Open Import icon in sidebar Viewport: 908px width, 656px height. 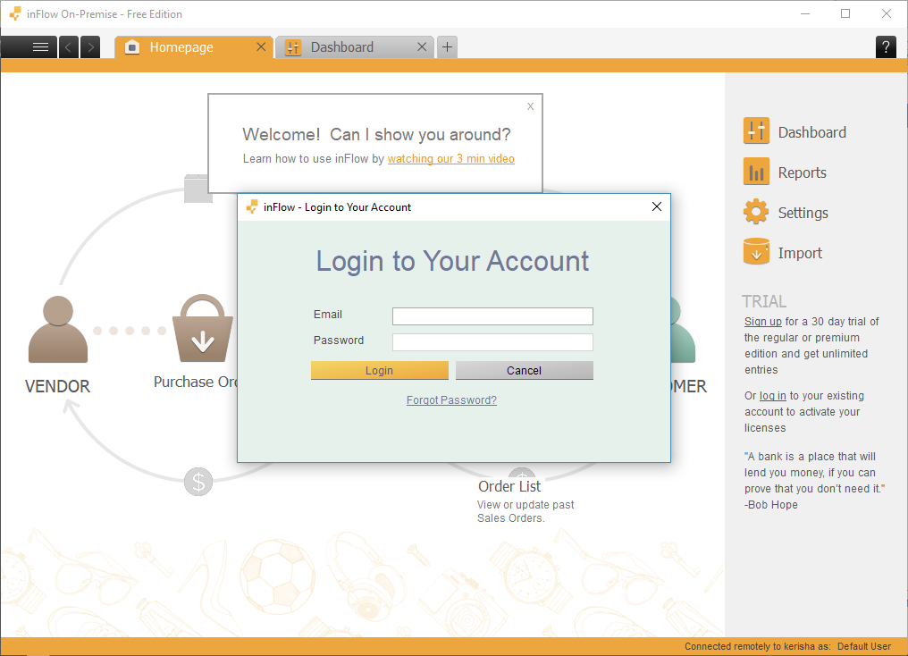tap(756, 252)
